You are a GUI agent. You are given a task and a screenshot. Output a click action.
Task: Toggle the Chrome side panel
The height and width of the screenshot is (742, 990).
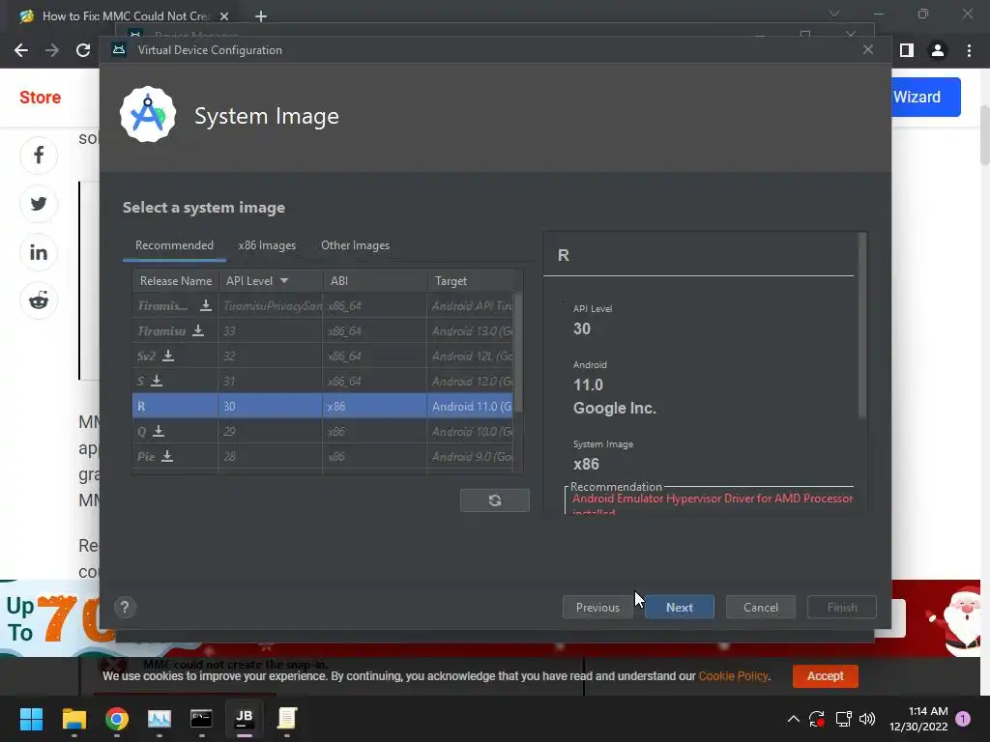click(x=907, y=50)
